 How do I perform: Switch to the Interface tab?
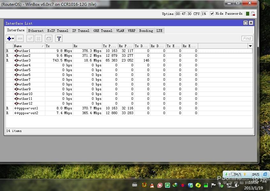(16, 30)
